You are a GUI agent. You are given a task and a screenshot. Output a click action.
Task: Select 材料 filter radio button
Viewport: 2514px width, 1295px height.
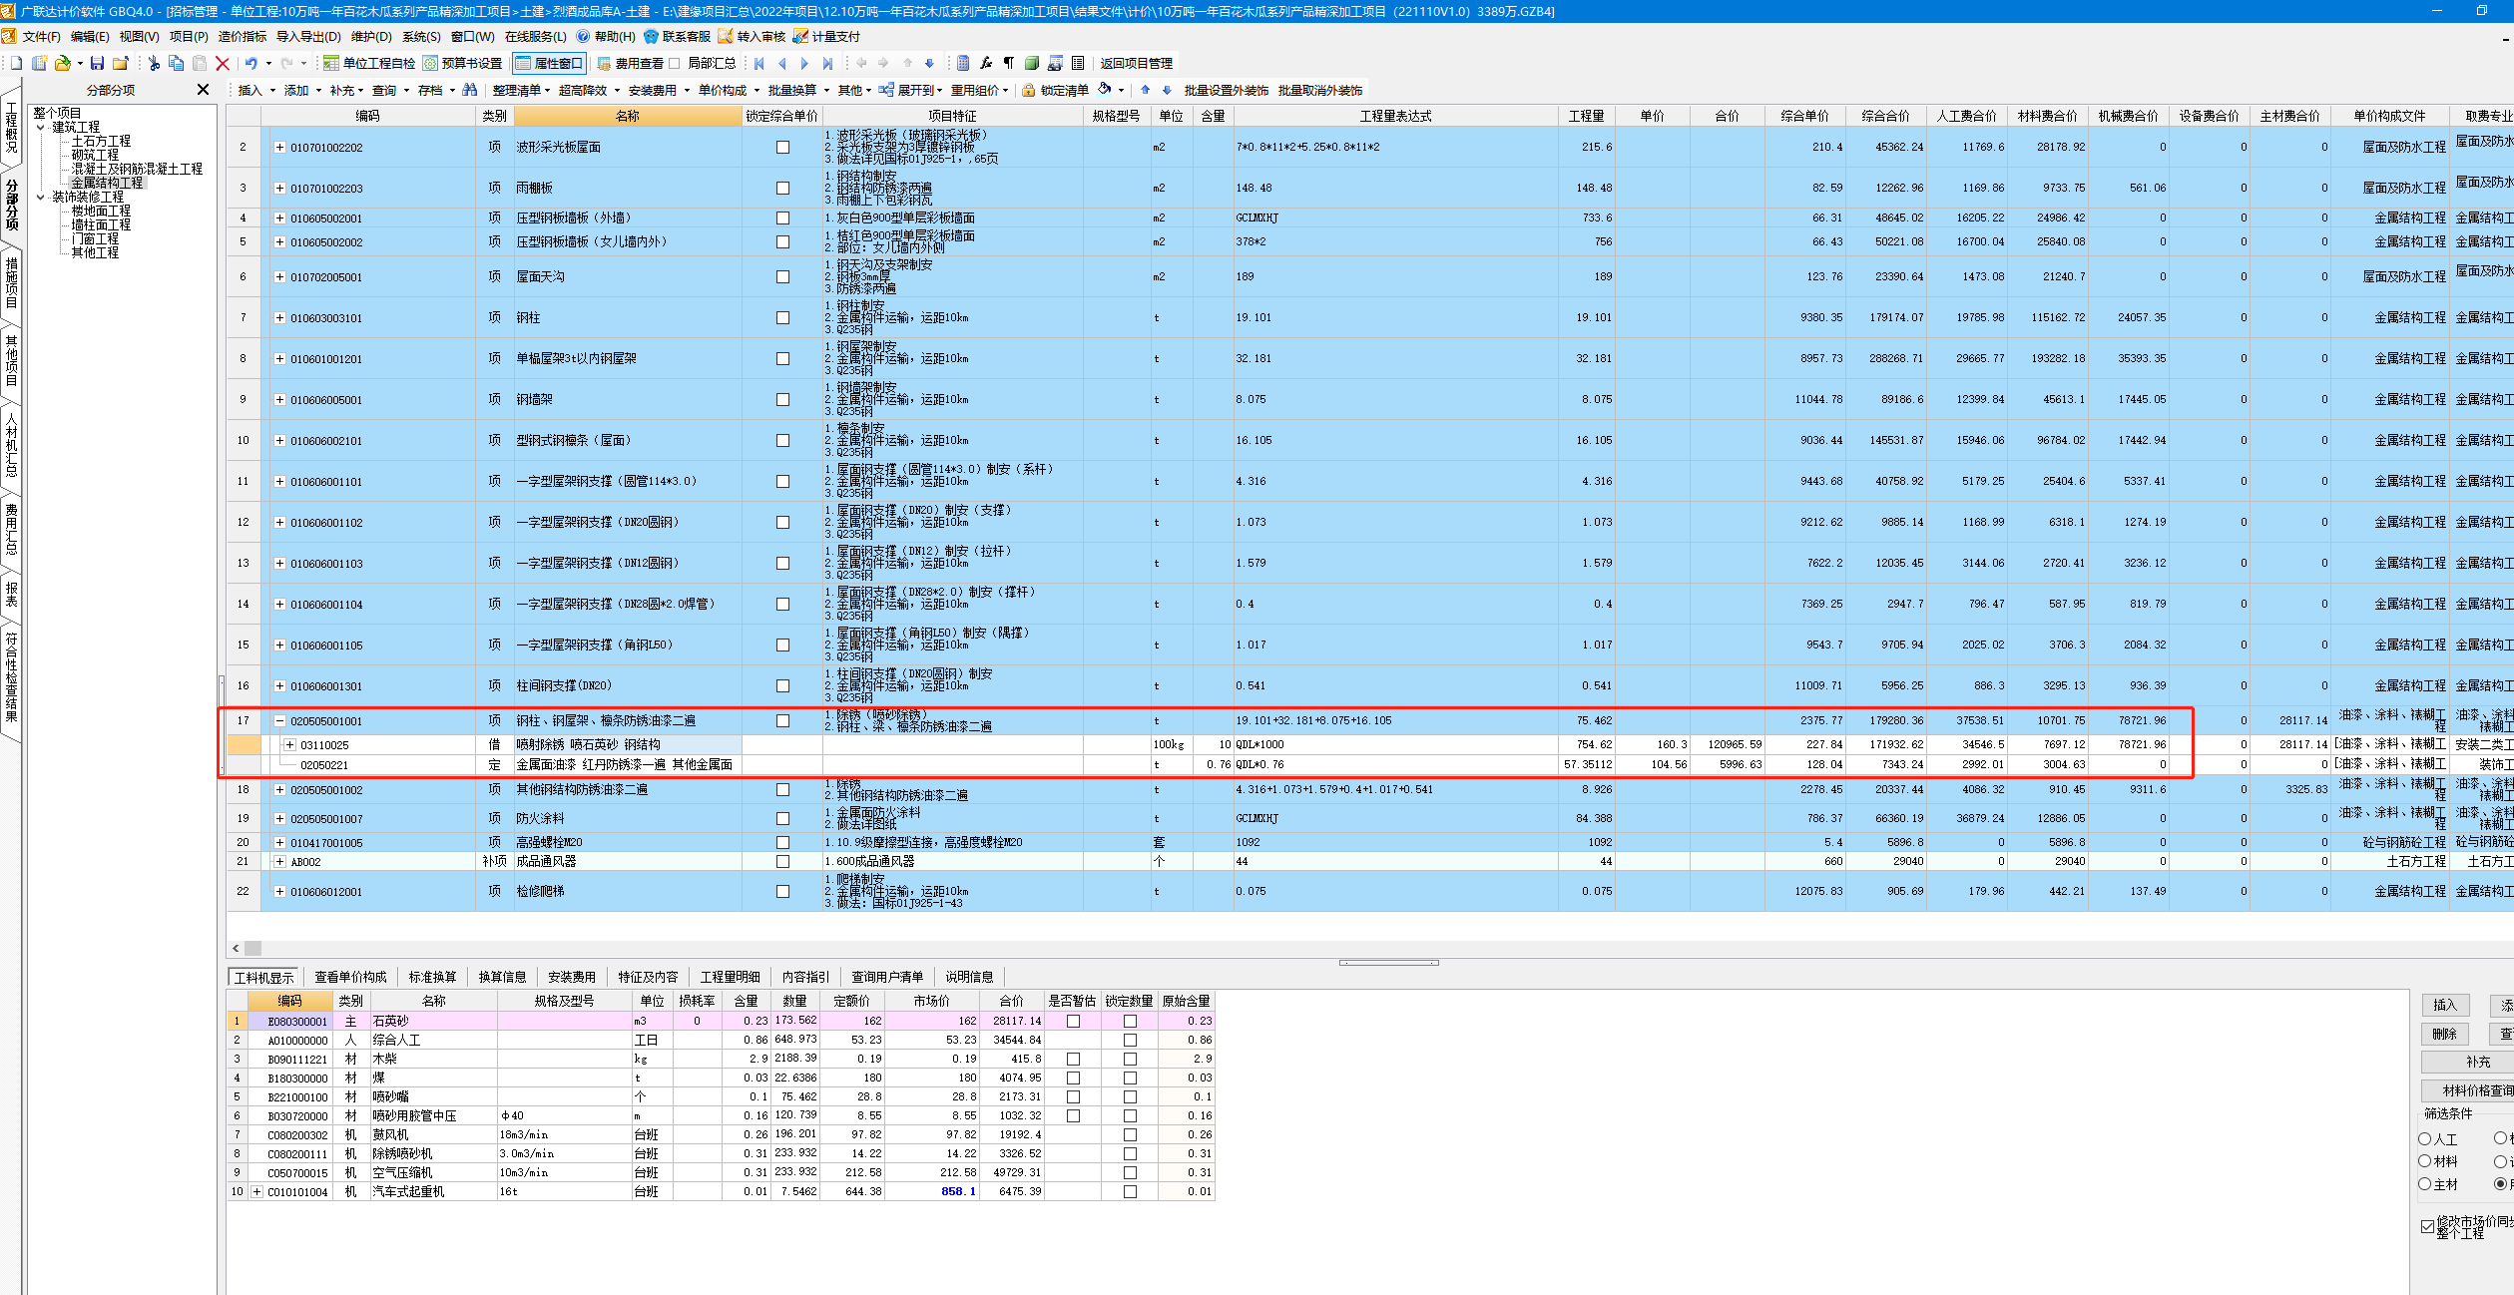point(2425,1161)
